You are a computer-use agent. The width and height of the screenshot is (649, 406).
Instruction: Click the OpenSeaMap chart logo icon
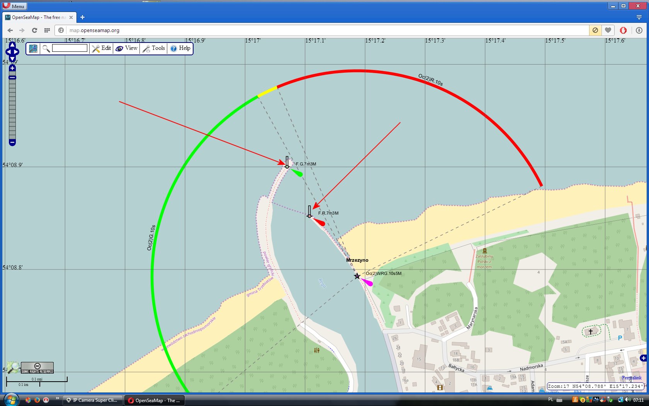coord(33,48)
